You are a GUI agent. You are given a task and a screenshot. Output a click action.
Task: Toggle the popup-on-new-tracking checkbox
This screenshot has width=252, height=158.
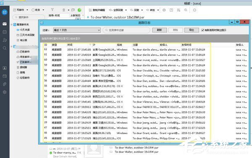tap(203, 30)
